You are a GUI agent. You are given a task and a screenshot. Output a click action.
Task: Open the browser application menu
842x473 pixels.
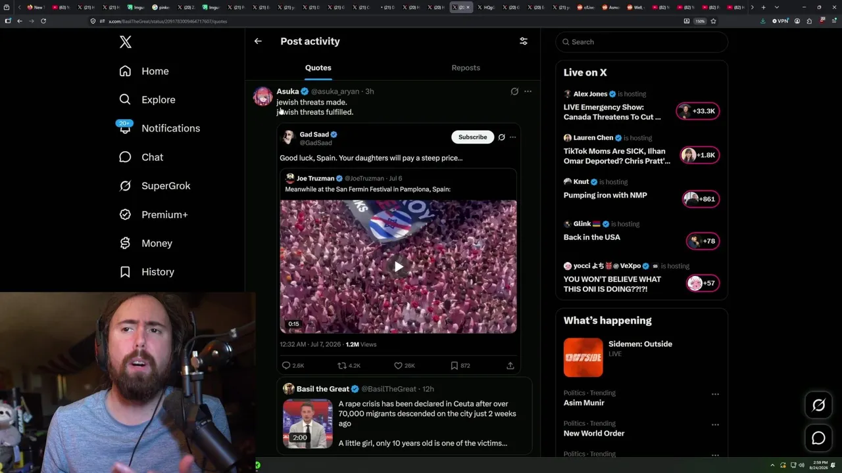tap(833, 21)
